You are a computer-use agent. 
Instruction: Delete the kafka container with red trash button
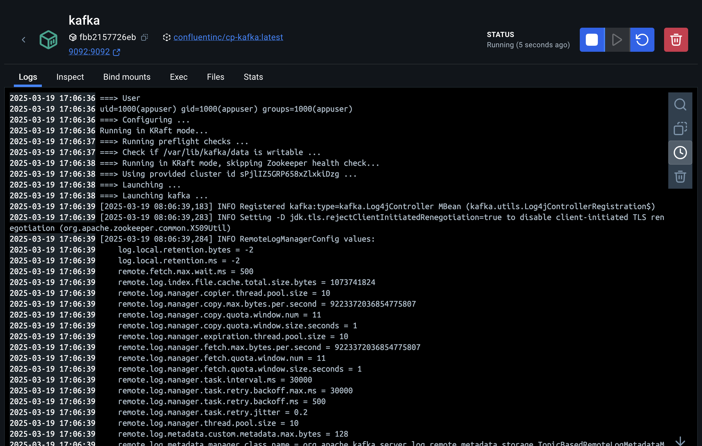[676, 40]
